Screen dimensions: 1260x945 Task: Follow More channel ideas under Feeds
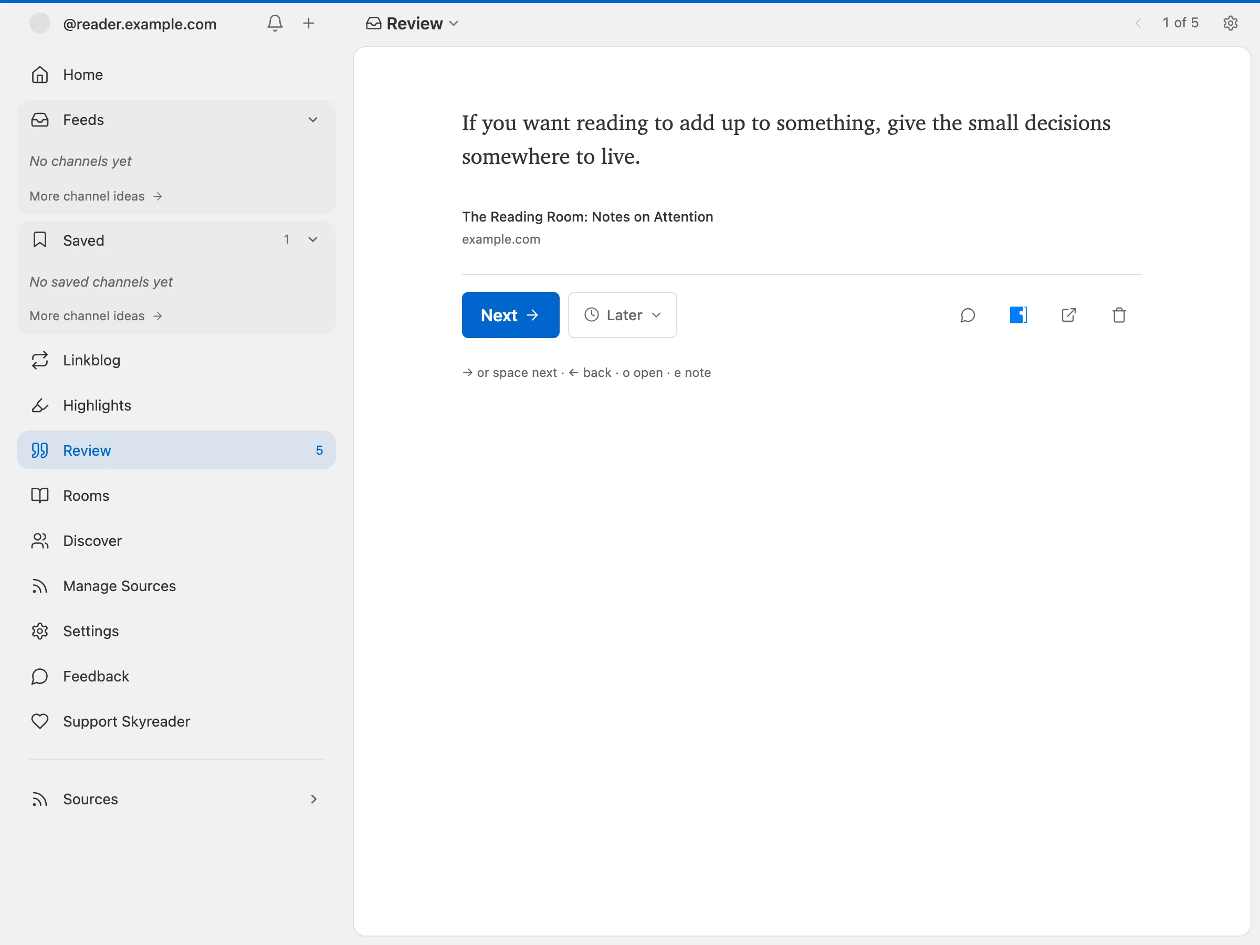96,196
